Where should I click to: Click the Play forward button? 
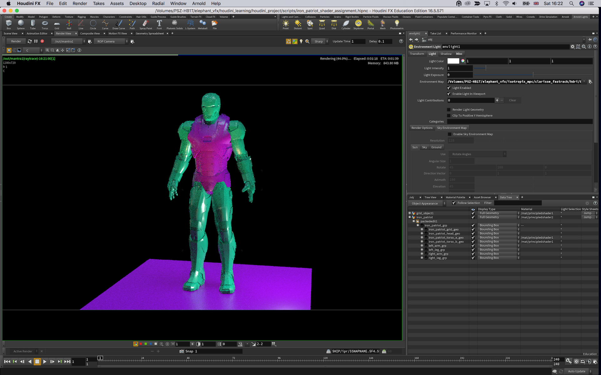coord(44,362)
